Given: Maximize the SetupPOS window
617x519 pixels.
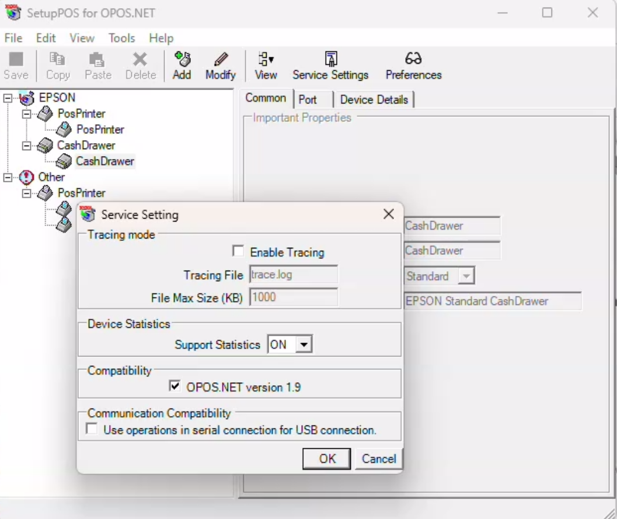Looking at the screenshot, I should (x=547, y=13).
